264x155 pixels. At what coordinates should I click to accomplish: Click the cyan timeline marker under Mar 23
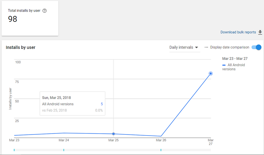tap(14, 150)
